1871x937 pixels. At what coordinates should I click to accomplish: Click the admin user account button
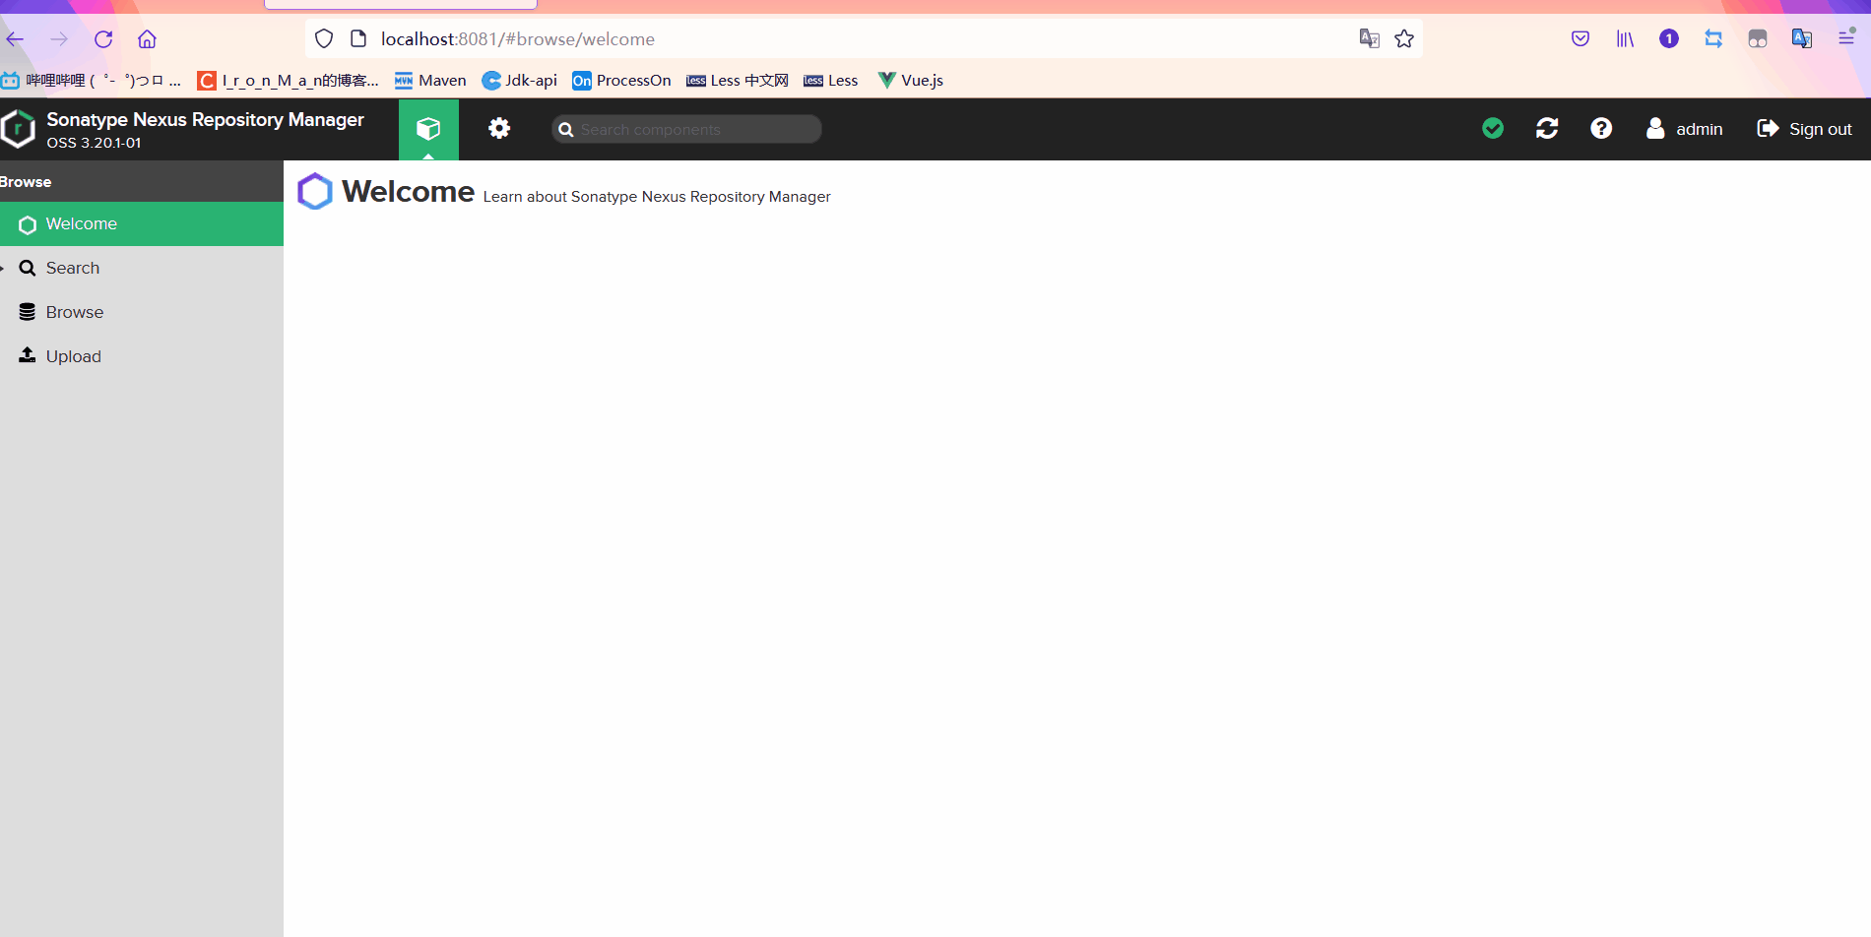(x=1685, y=129)
